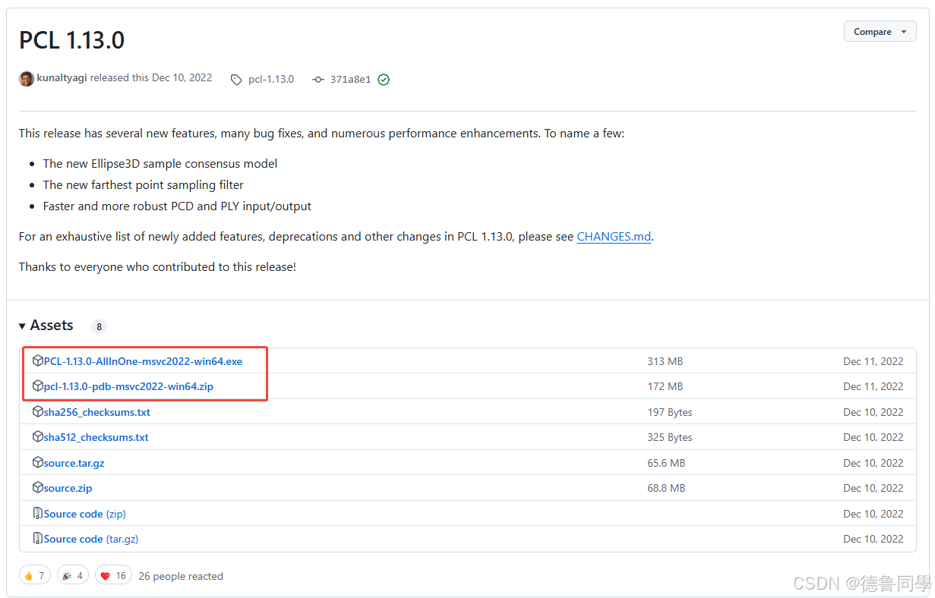Click the '325 Bytes' size value
The width and height of the screenshot is (935, 598).
[670, 437]
